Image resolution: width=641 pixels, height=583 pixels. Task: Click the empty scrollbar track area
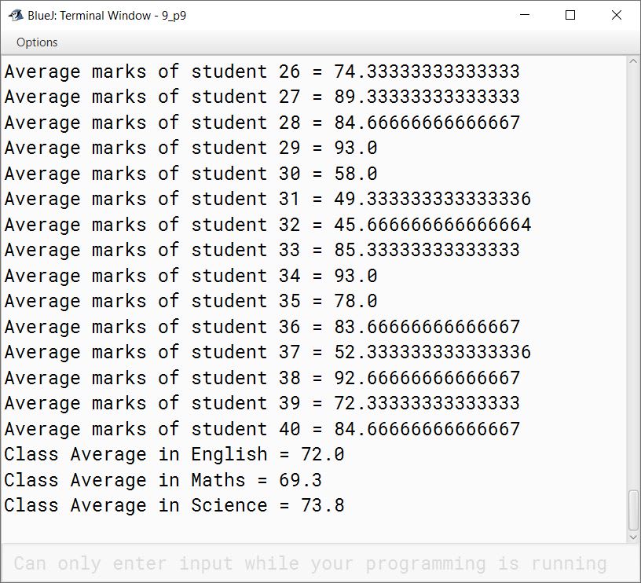[634, 314]
